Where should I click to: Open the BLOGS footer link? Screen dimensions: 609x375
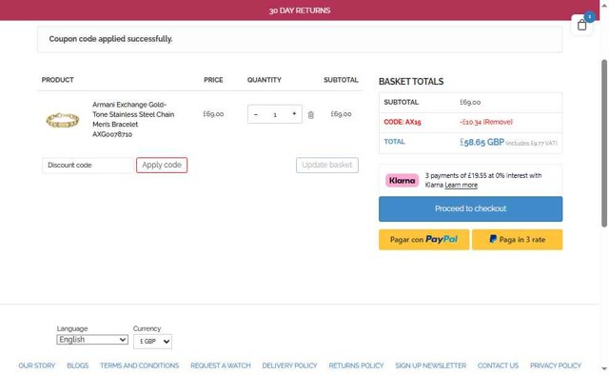coord(78,365)
